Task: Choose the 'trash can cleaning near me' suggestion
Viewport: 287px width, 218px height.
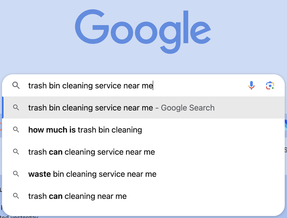Action: coord(77,196)
